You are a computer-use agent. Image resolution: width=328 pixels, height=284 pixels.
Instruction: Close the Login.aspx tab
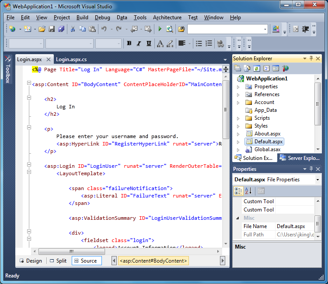(x=48, y=59)
